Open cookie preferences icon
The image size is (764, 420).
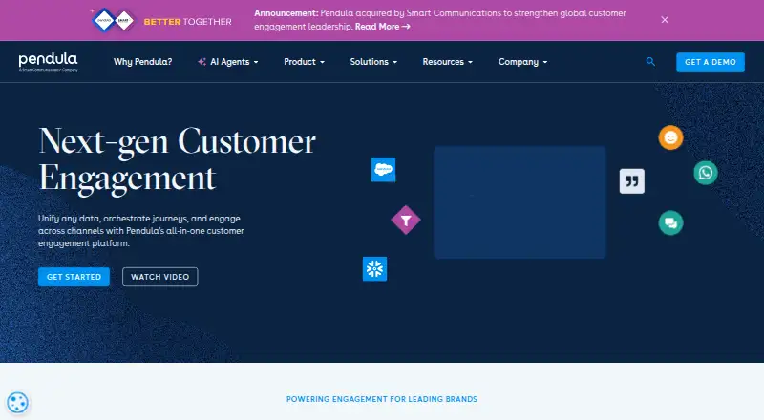coord(17,403)
